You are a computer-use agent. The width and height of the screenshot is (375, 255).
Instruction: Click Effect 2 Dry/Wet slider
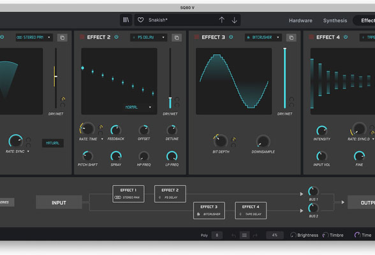tap(170, 78)
